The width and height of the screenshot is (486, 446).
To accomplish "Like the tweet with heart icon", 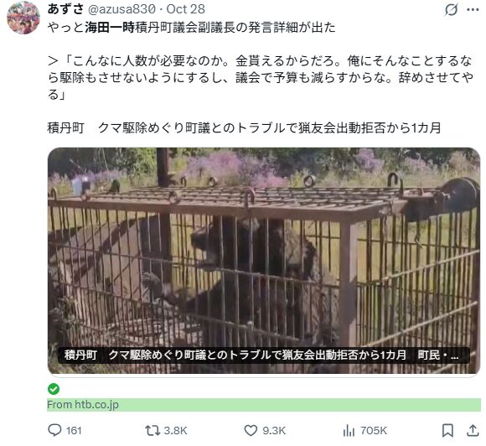I will 251,431.
